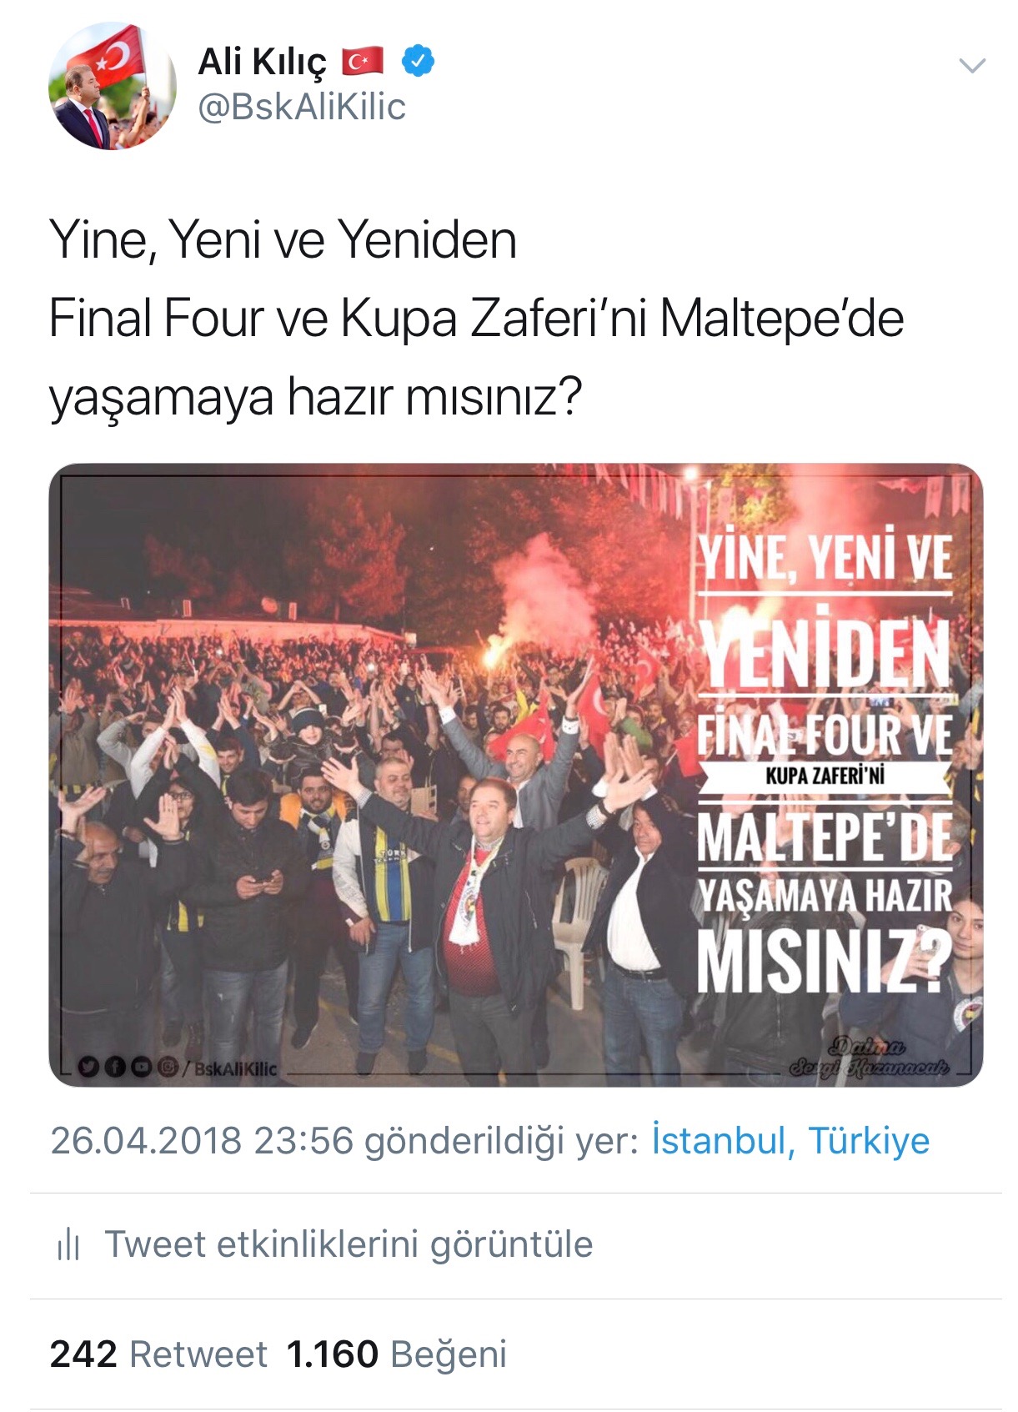1018x1412 pixels.
Task: Open the Ali Kılıç display name
Action: [x=263, y=63]
